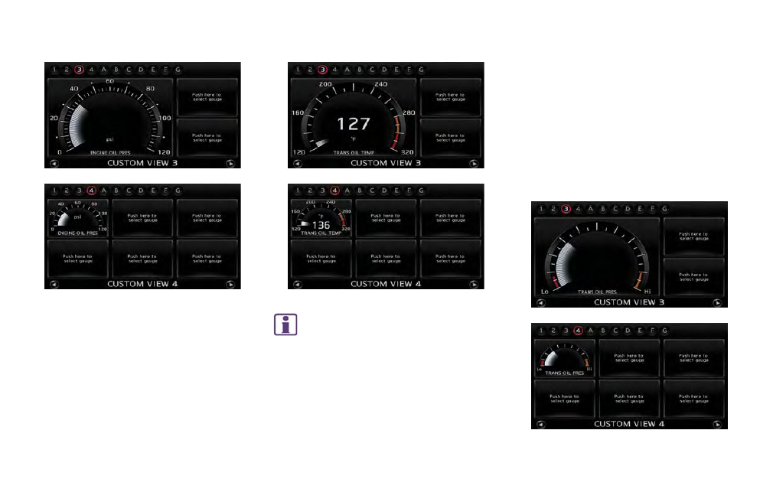The height and width of the screenshot is (492, 773).
Task: Select tab 1 on Engine Oil Pres View 3 screen
Action: [x=54, y=70]
